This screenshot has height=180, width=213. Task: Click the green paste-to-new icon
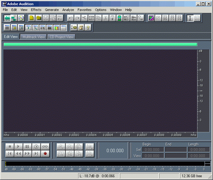119,18
